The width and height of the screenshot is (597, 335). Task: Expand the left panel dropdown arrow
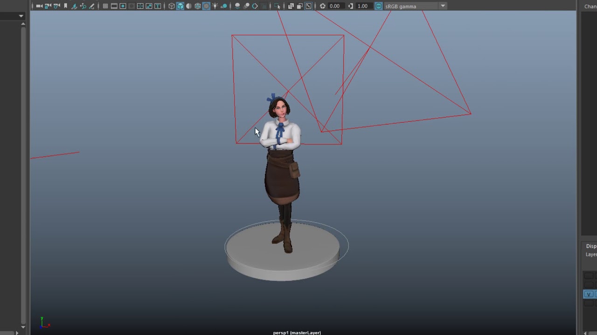(x=21, y=16)
